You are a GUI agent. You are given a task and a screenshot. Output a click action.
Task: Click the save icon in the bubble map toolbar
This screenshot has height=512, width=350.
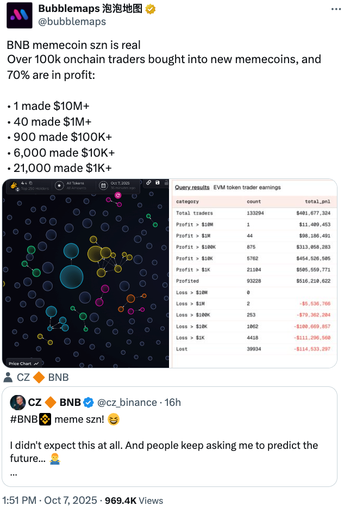tap(157, 183)
